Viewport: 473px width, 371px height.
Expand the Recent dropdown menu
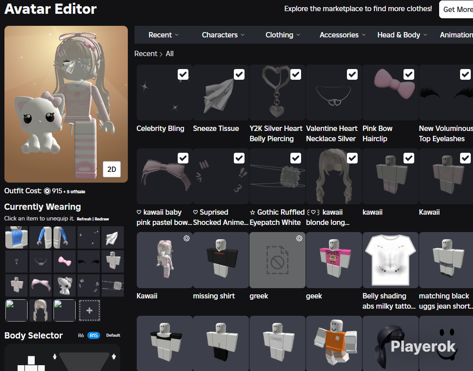pyautogui.click(x=163, y=35)
